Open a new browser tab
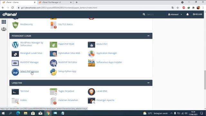The image size is (206, 116). pyautogui.click(x=77, y=2)
